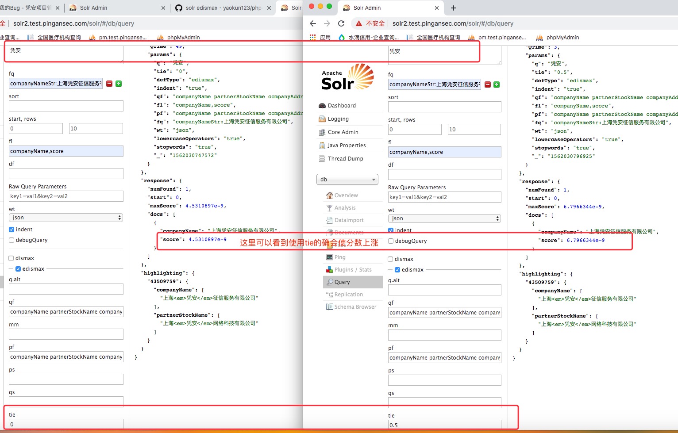678x433 pixels.
Task: Enable dismax checkbox in right window
Action: click(390, 259)
